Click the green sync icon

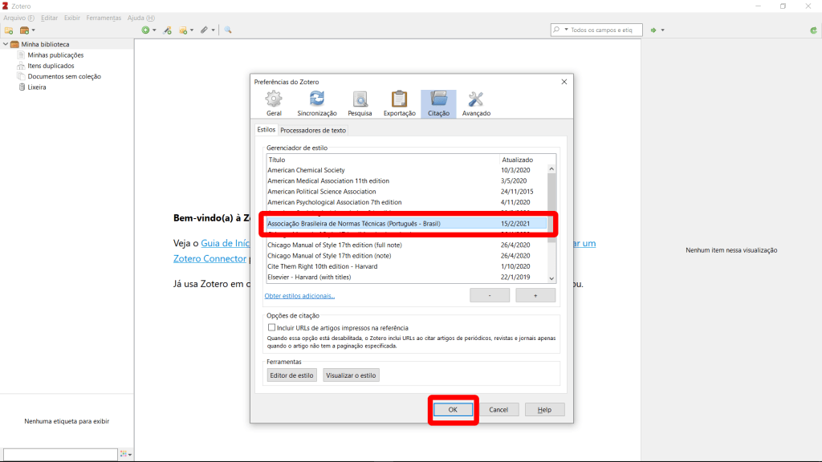813,30
